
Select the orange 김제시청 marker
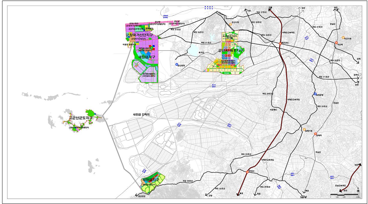[x=304, y=129]
